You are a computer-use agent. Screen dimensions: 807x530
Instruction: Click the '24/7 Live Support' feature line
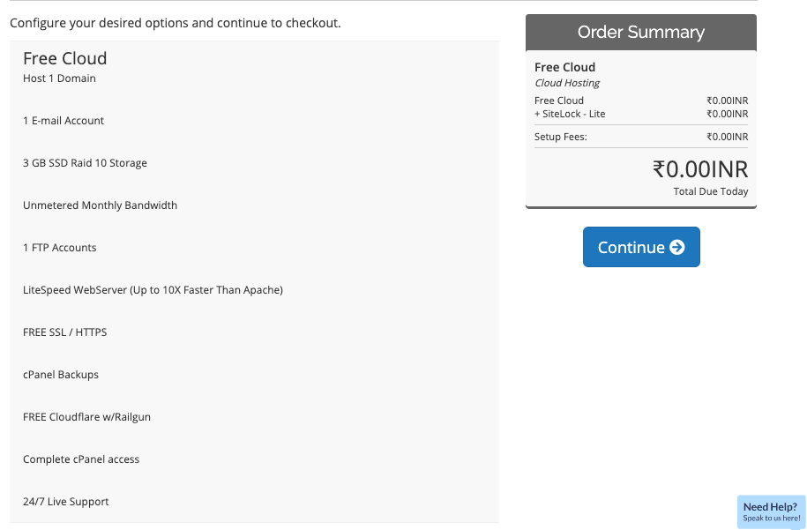click(66, 502)
